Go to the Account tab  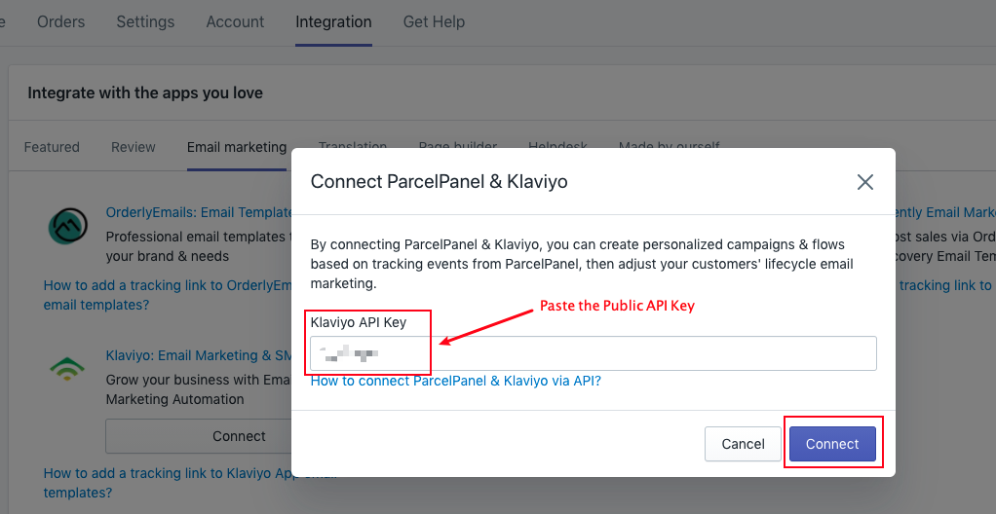pos(235,22)
